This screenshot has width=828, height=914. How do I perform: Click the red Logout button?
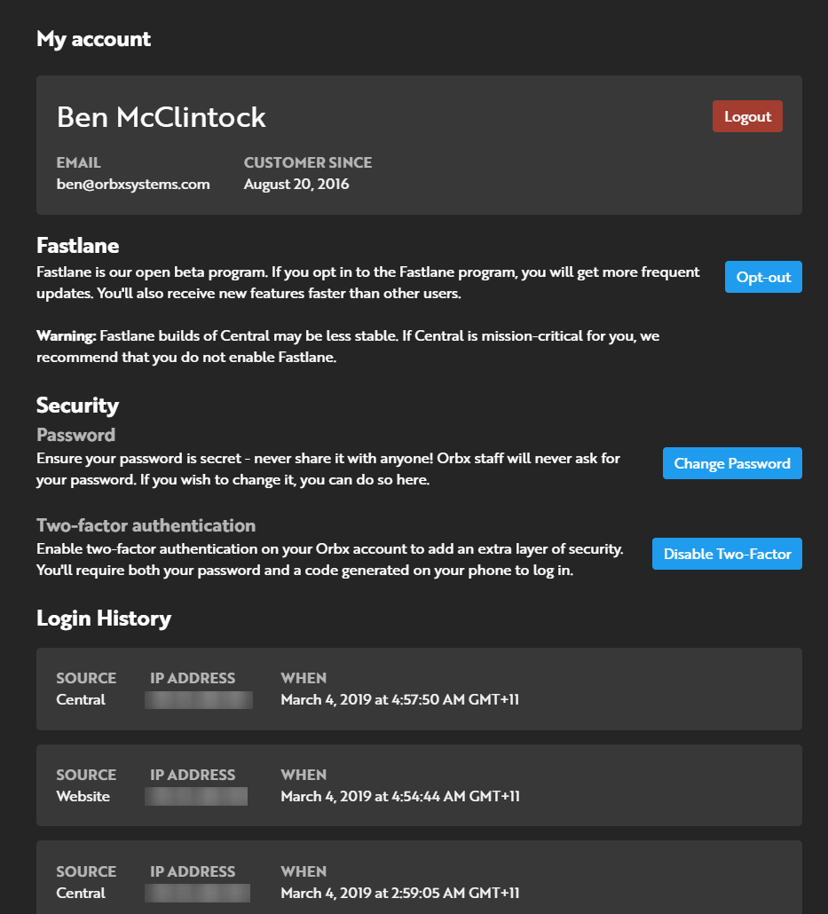click(747, 116)
